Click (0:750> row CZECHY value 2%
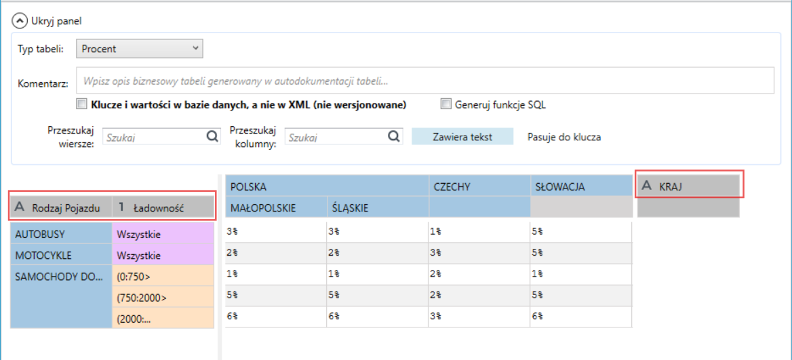The width and height of the screenshot is (792, 360). click(479, 274)
